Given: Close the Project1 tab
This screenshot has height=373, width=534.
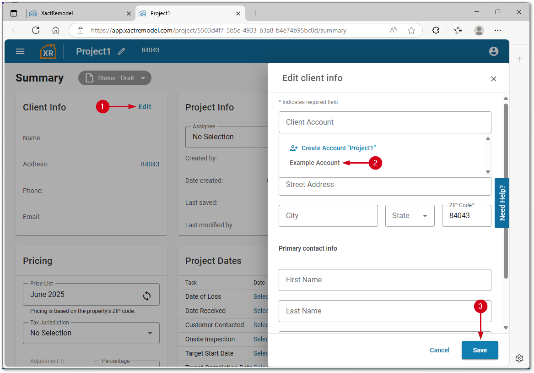Looking at the screenshot, I should (238, 14).
